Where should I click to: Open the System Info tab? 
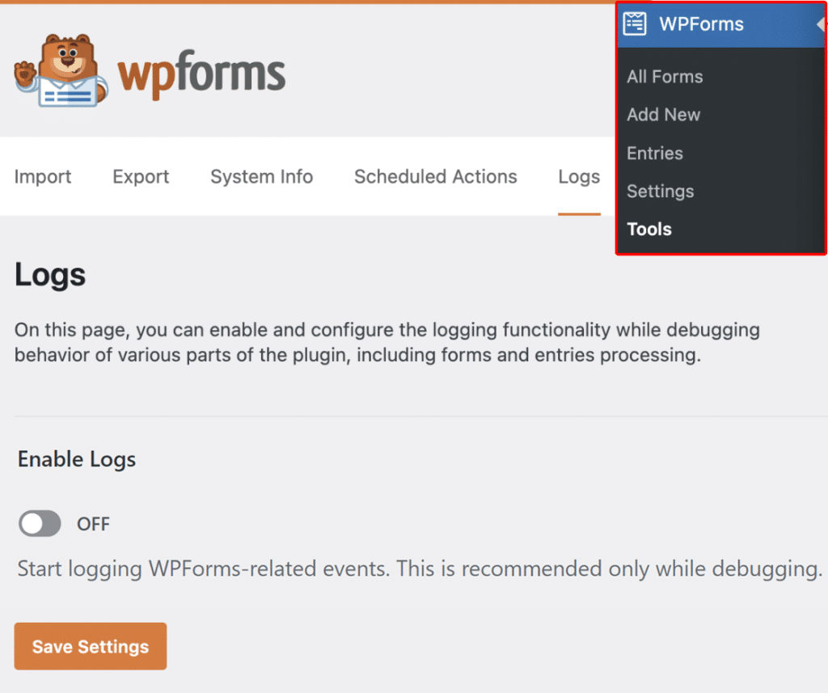(x=261, y=176)
